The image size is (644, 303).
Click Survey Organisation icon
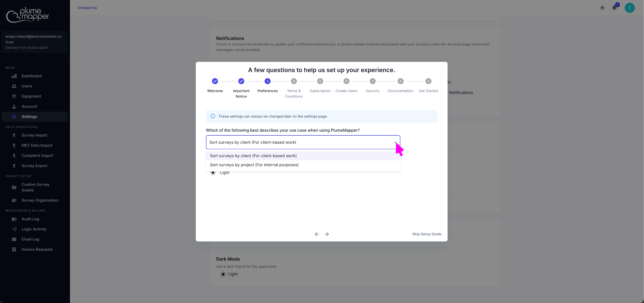tap(14, 200)
